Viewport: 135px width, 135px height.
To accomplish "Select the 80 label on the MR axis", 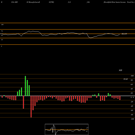I will coord(132,80).
